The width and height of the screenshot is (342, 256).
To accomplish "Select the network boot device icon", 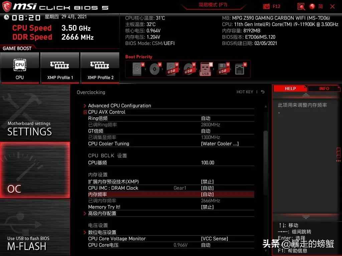I will click(240, 69).
